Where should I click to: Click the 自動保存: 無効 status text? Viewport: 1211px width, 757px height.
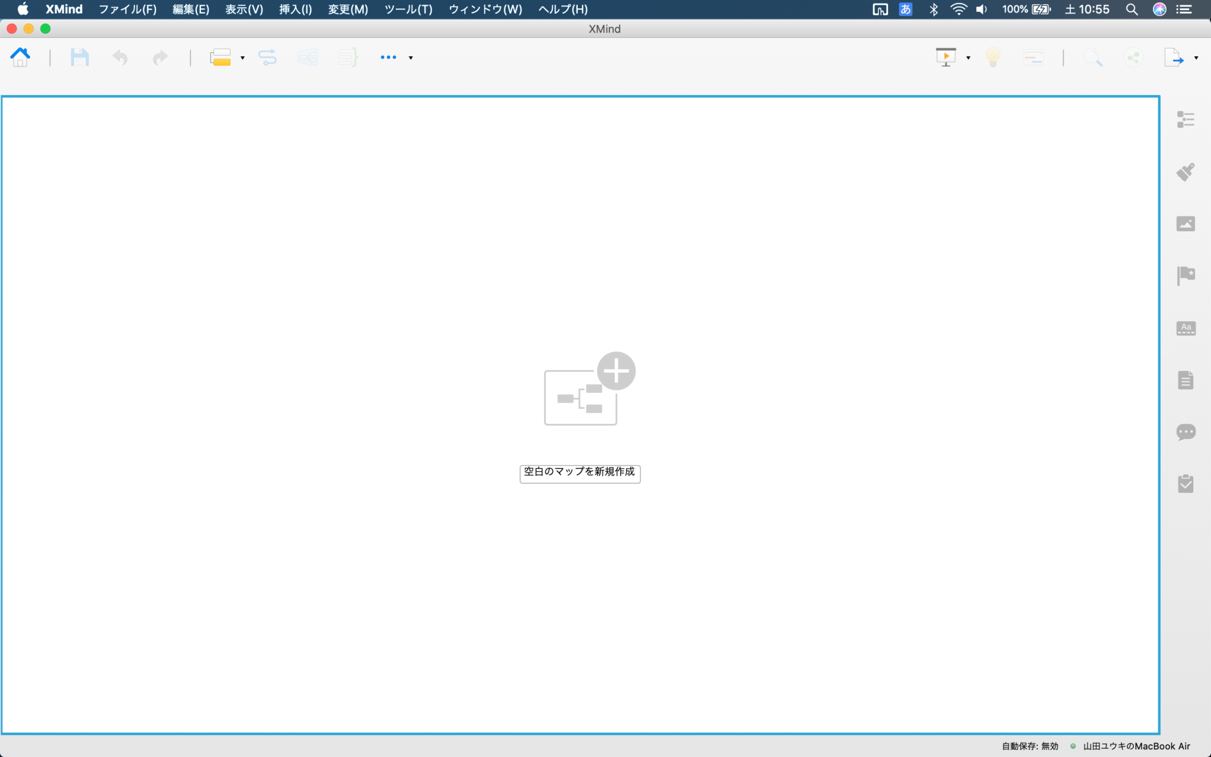point(1029,746)
